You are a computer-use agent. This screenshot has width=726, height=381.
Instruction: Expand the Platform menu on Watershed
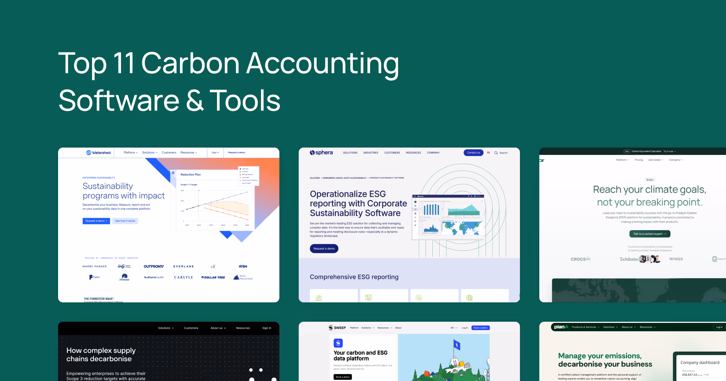coord(131,153)
